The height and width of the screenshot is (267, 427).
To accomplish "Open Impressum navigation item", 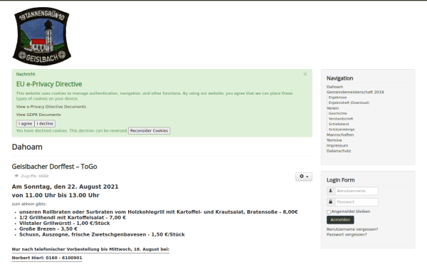I will click(337, 145).
